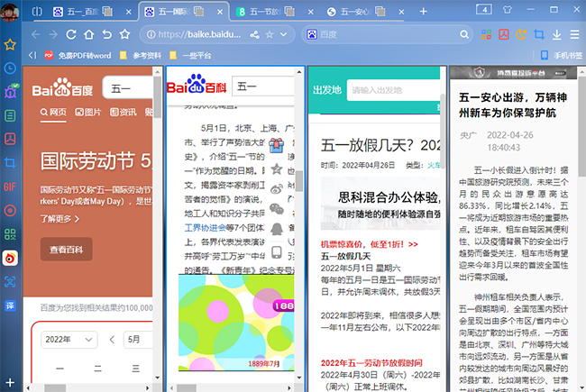Image resolution: width=586 pixels, height=392 pixels.
Task: Click the WeChat share icon on Baike page
Action: [x=279, y=209]
